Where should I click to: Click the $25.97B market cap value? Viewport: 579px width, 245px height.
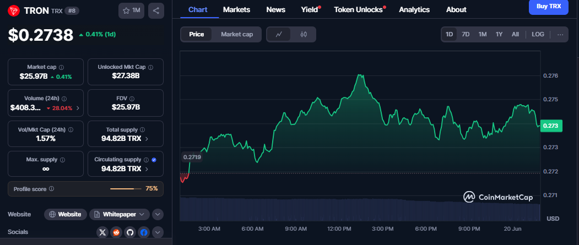tap(34, 77)
